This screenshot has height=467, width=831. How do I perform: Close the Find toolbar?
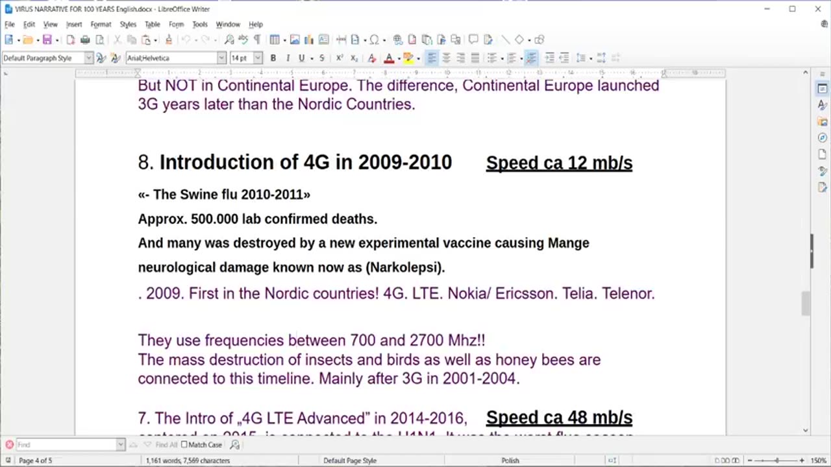9,444
